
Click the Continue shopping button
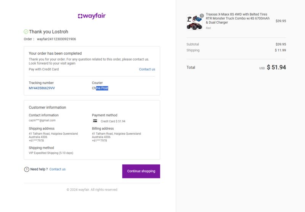(141, 171)
